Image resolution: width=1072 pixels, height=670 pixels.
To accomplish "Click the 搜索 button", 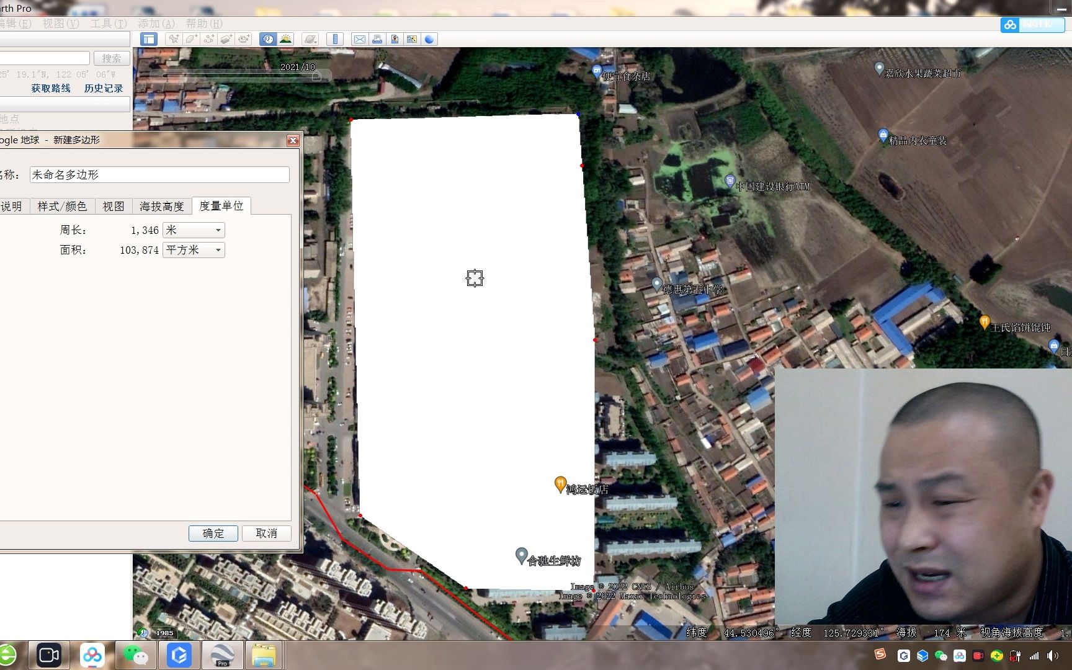I will coord(112,58).
